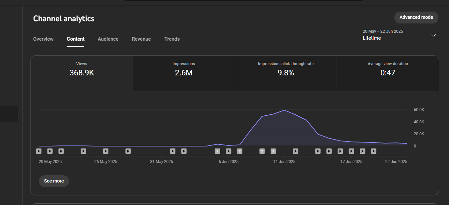This screenshot has height=205, width=449.
Task: Open the Trends tab
Action: pos(172,39)
